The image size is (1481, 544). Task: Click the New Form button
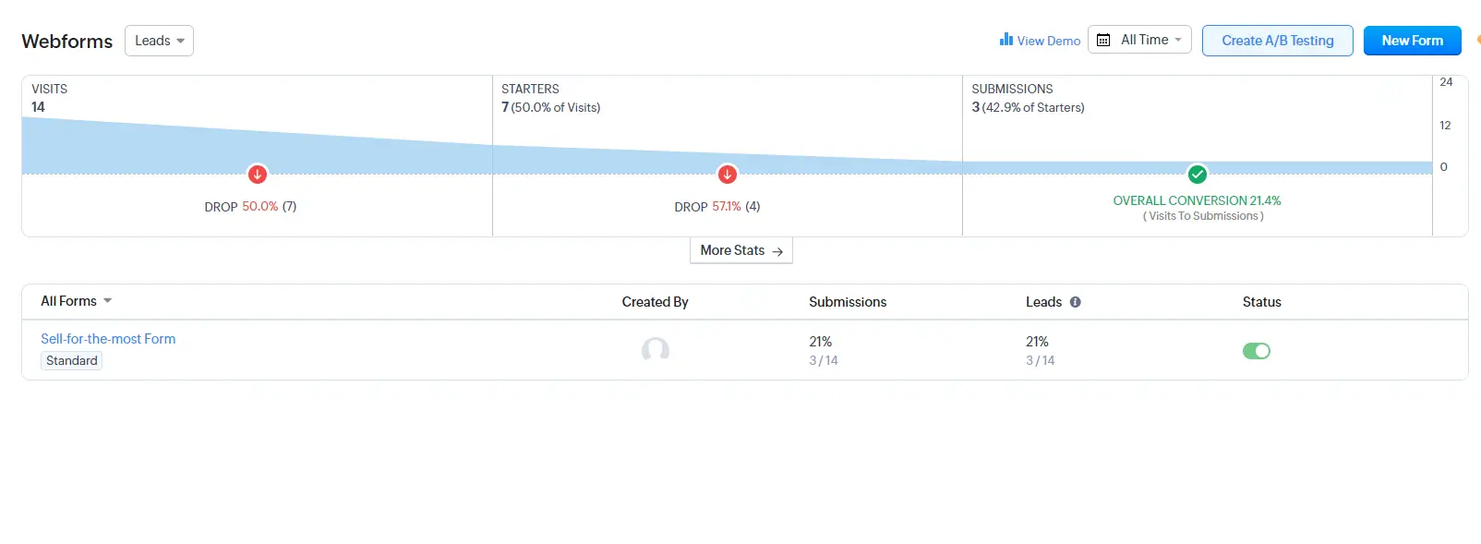pos(1412,41)
